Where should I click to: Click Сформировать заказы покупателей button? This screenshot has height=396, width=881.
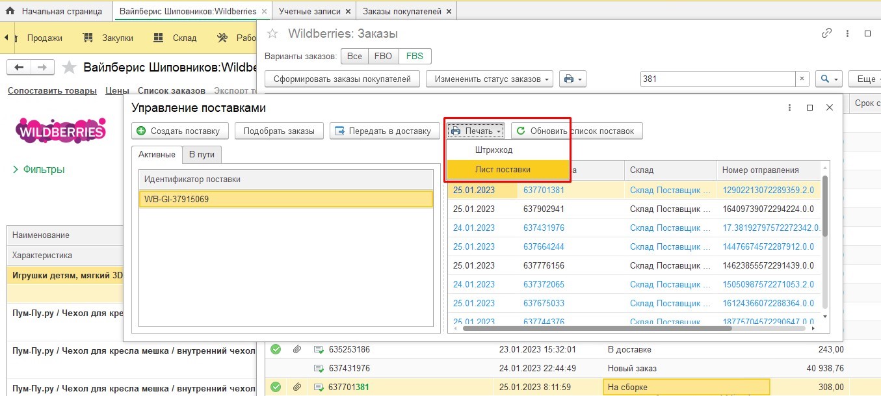click(343, 79)
